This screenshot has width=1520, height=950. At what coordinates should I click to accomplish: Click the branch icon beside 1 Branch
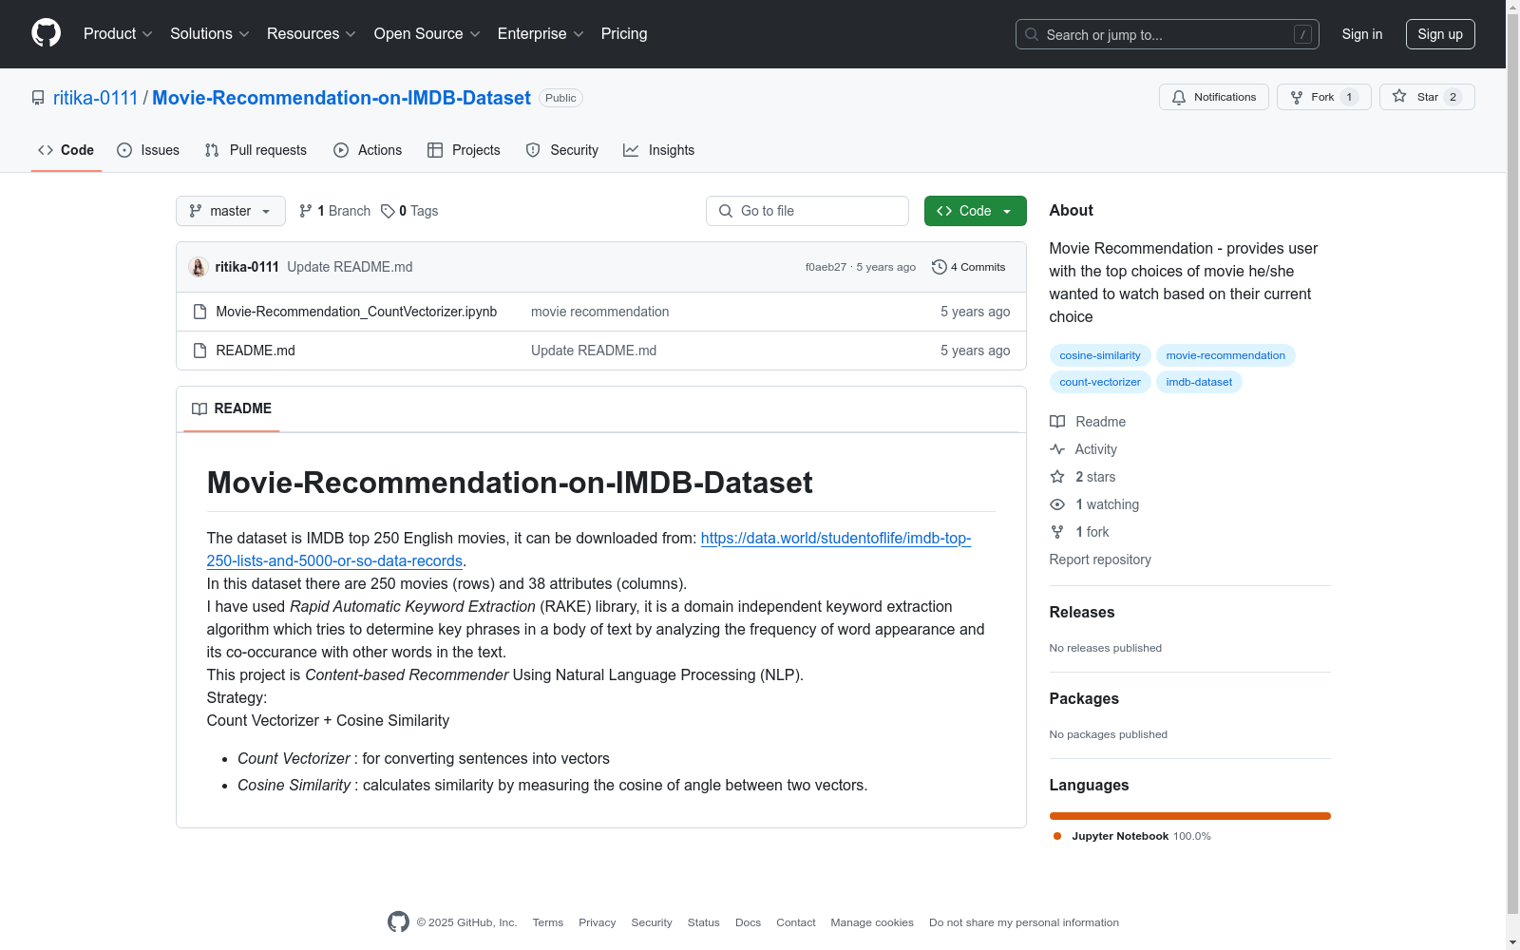coord(306,211)
